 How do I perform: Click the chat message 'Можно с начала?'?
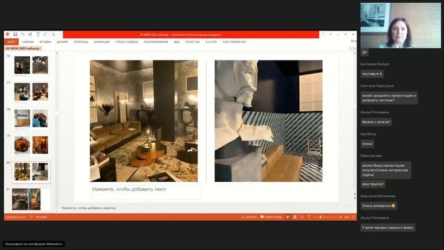(x=376, y=122)
